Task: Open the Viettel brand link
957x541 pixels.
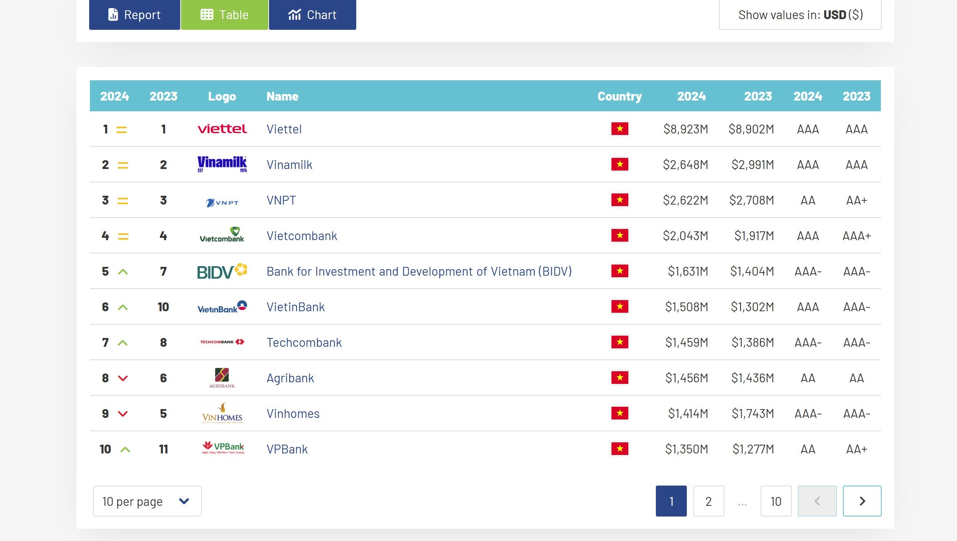Action: point(284,129)
